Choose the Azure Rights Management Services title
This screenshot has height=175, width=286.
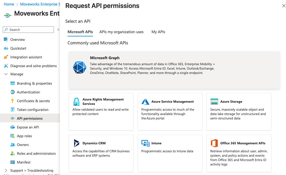pos(103,102)
